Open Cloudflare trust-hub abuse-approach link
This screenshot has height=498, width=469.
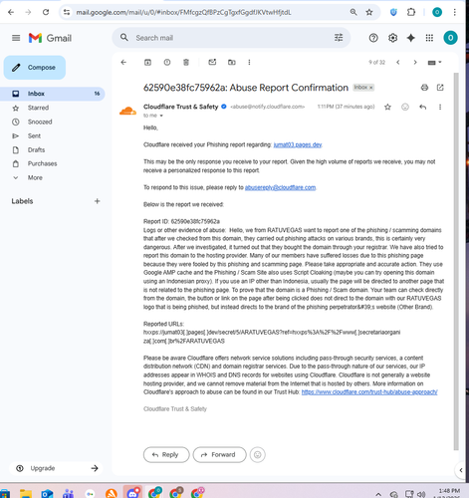pos(369,392)
